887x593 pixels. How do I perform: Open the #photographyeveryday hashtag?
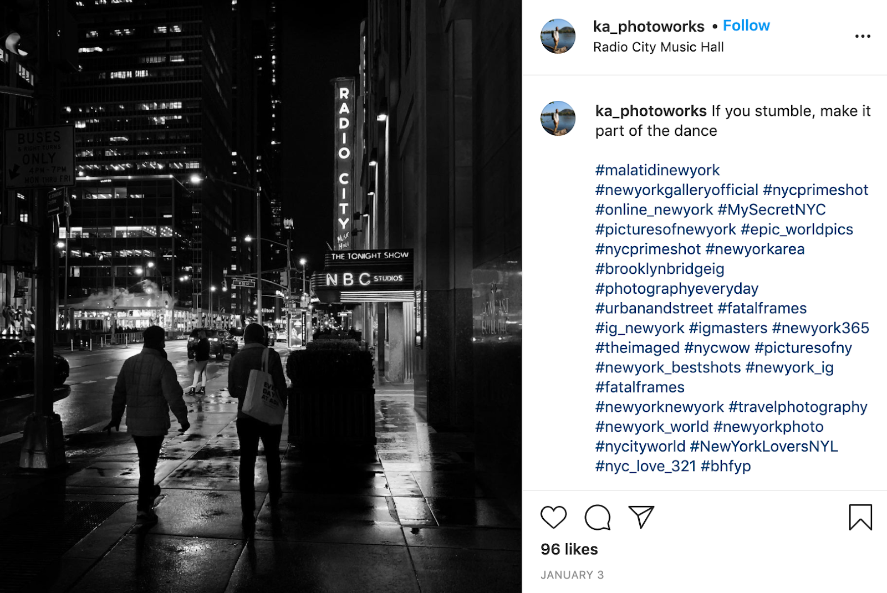coord(677,289)
